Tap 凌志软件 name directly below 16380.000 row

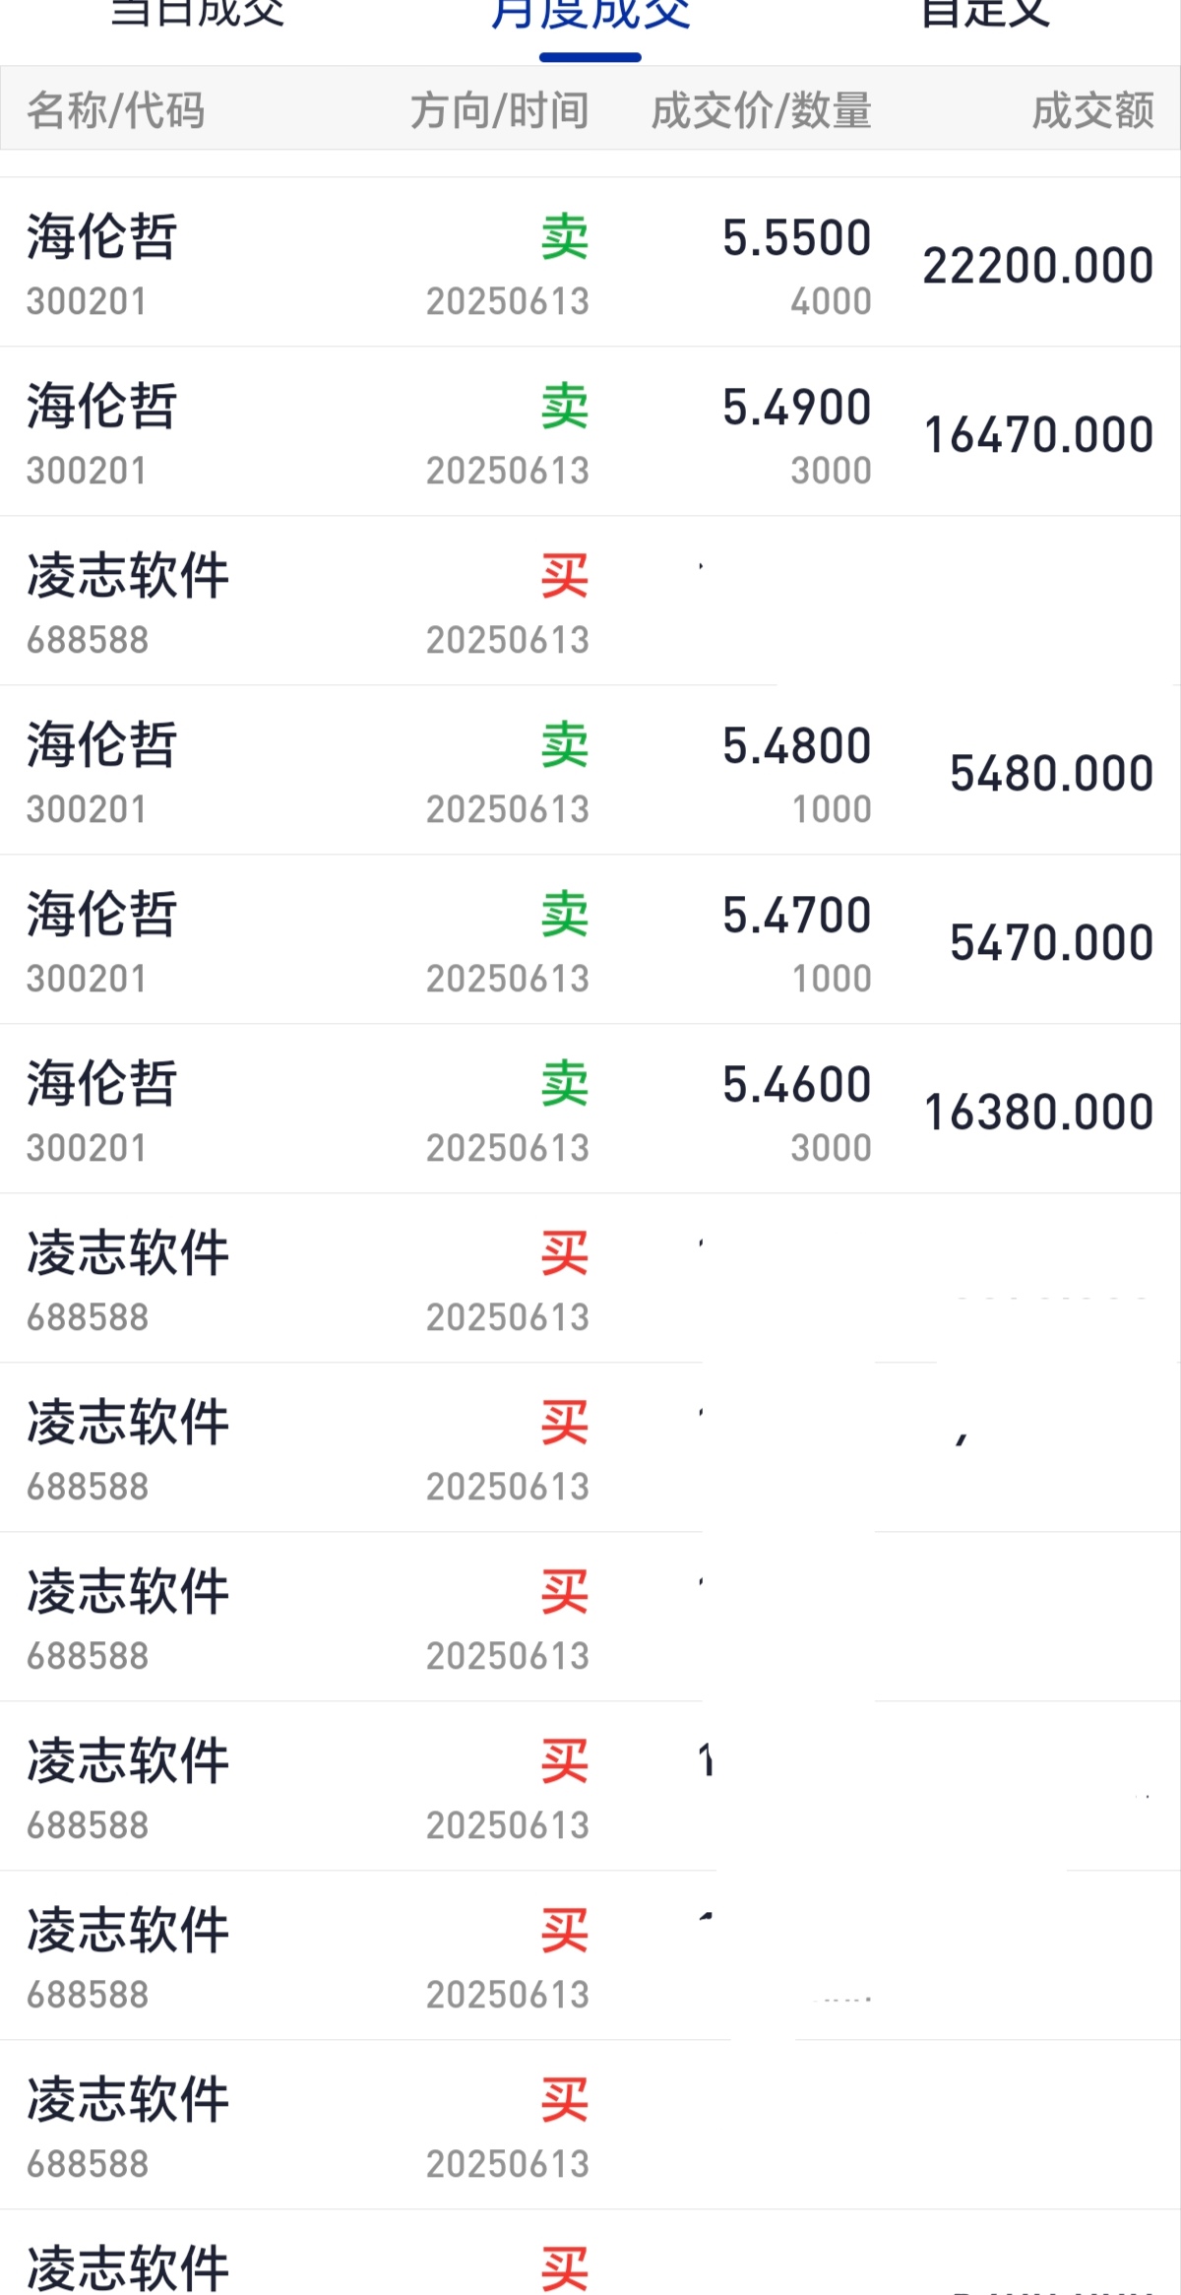(128, 1253)
